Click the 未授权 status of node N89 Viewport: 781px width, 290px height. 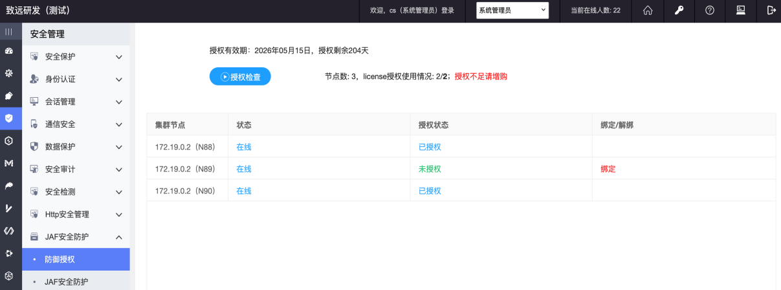pos(430,169)
